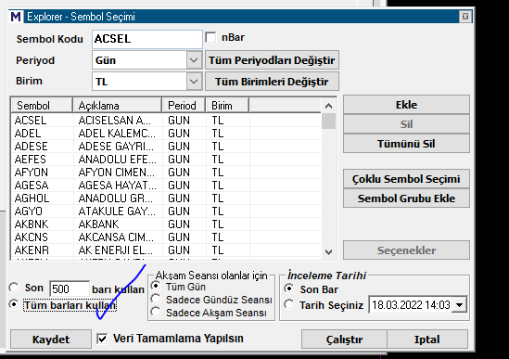Select the AKBNK row in list
509x359 pixels.
(x=166, y=224)
